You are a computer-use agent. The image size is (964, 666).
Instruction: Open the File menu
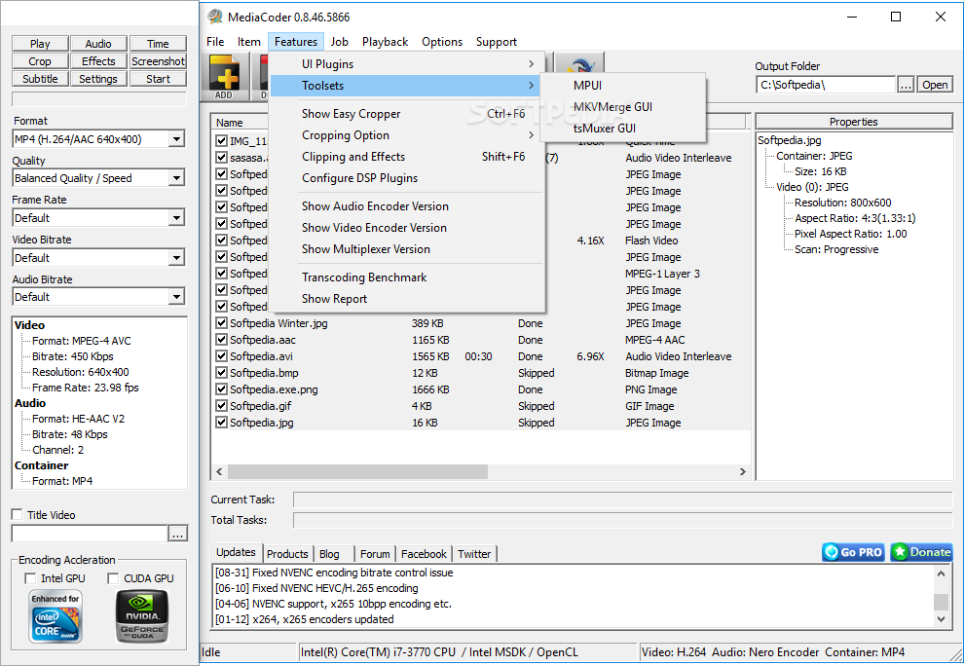[x=215, y=42]
